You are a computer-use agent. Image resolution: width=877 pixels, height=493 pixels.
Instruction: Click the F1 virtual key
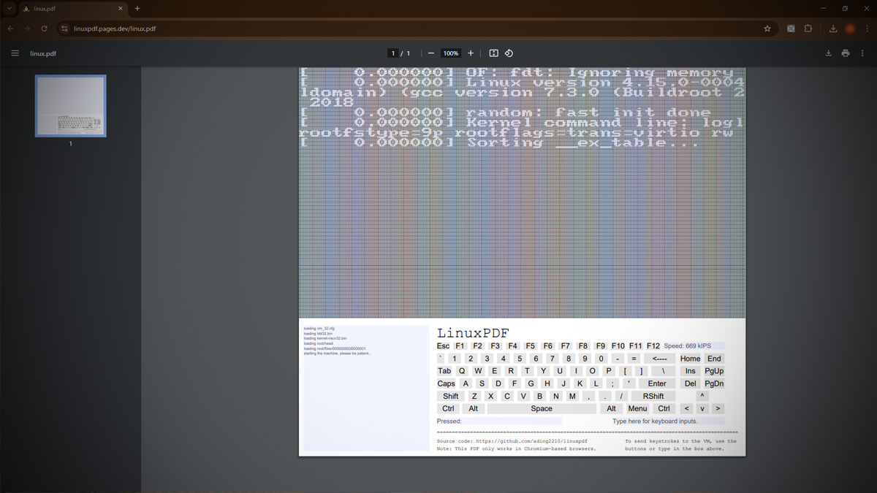pyautogui.click(x=460, y=346)
